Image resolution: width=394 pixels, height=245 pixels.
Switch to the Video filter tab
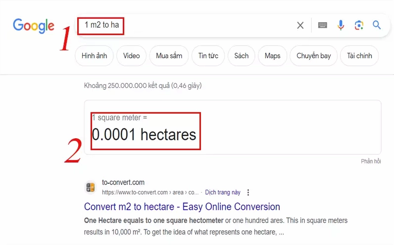(132, 56)
